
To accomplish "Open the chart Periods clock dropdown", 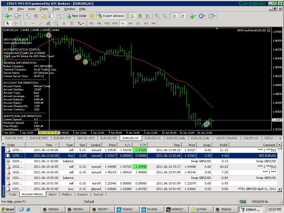I will (202, 16).
